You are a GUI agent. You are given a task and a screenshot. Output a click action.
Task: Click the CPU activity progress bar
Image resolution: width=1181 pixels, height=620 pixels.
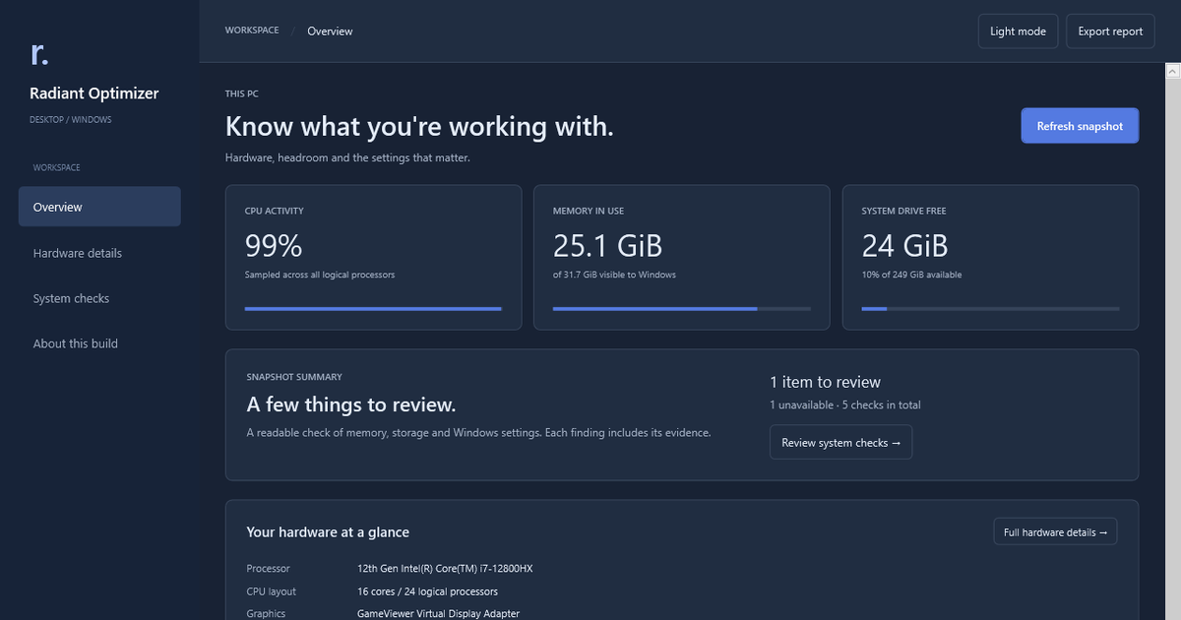click(x=373, y=309)
